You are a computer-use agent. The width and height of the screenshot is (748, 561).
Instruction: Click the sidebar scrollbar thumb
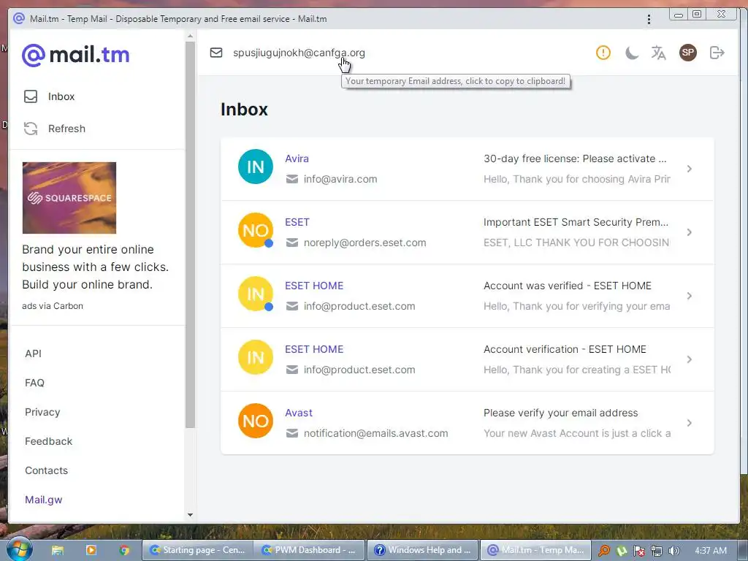tap(191, 234)
